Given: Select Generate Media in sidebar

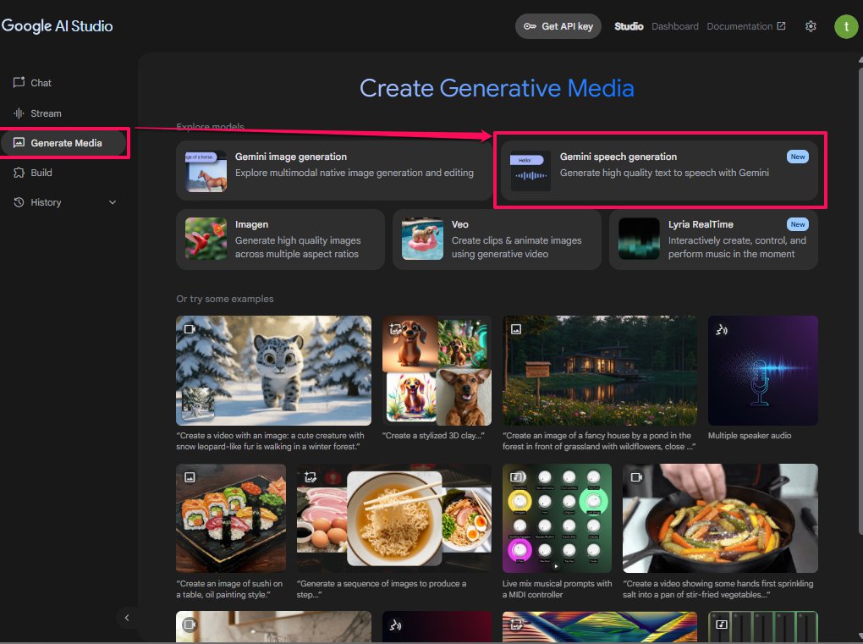Looking at the screenshot, I should pos(63,143).
